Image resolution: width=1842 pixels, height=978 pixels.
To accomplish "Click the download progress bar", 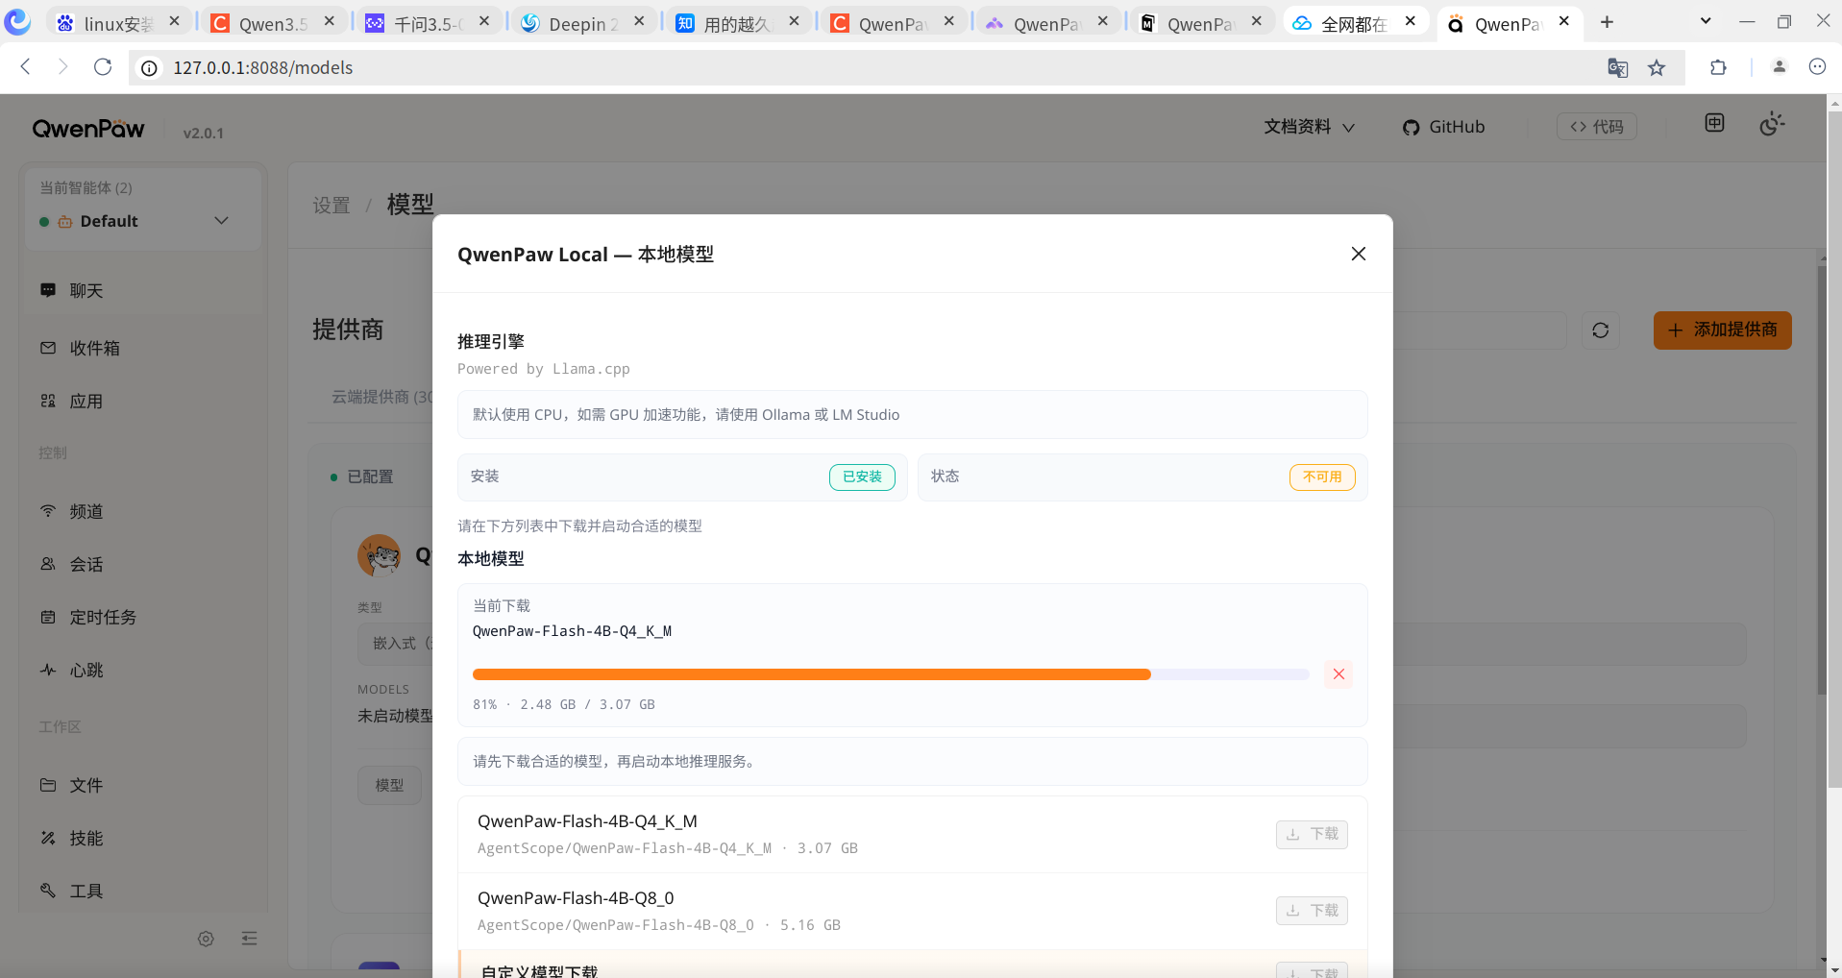I will coord(891,674).
